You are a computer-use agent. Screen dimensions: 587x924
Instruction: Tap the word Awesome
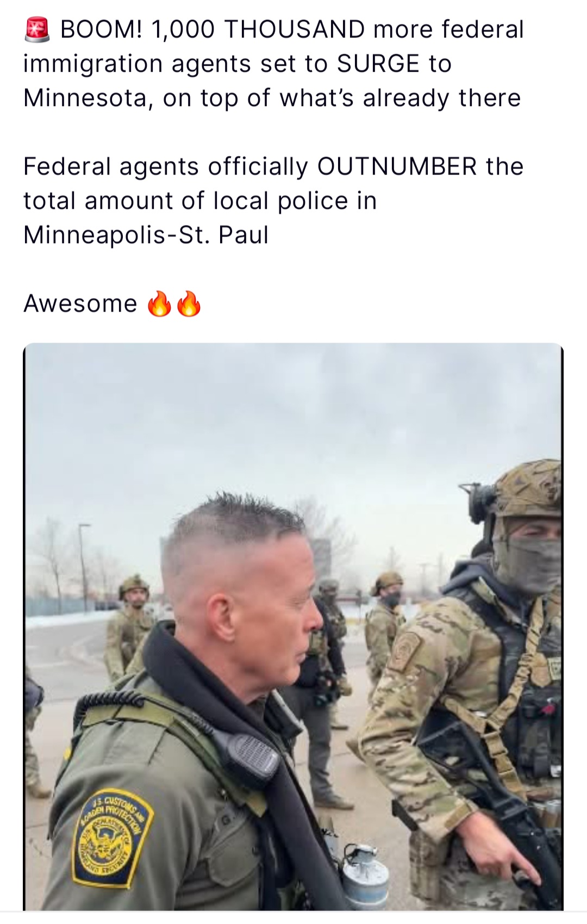click(80, 303)
